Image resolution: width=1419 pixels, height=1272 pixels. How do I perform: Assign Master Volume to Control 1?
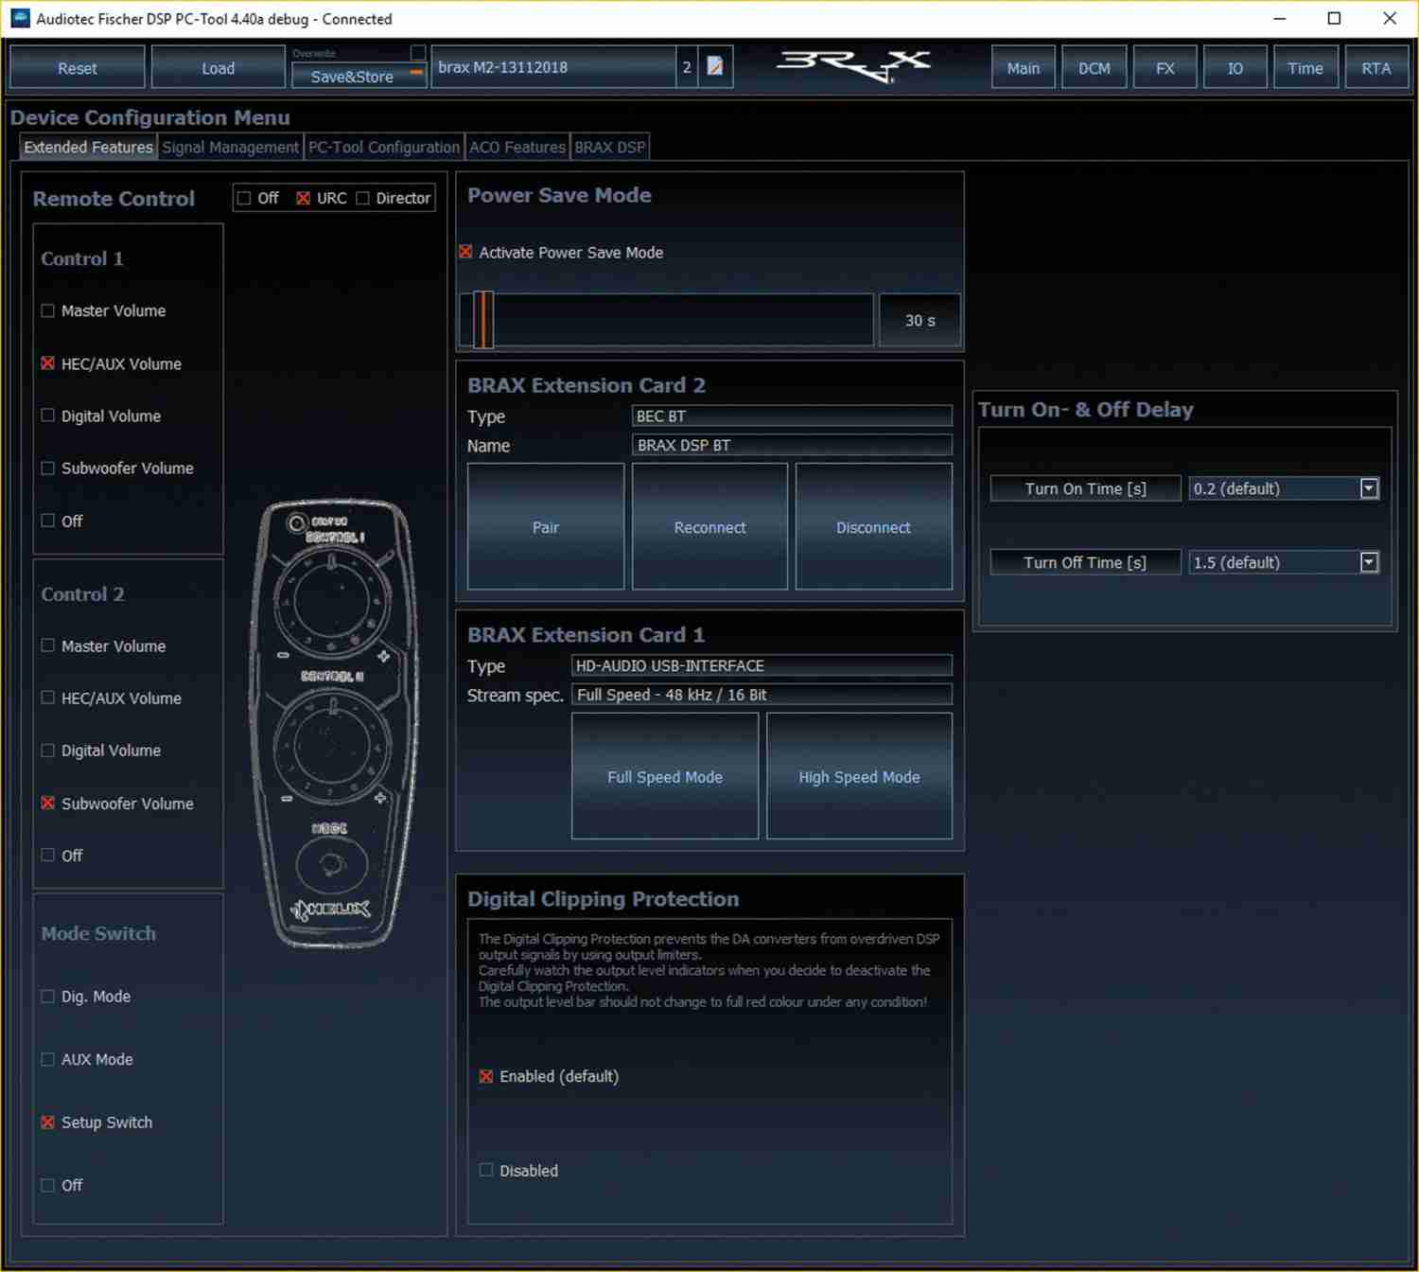pyautogui.click(x=48, y=310)
